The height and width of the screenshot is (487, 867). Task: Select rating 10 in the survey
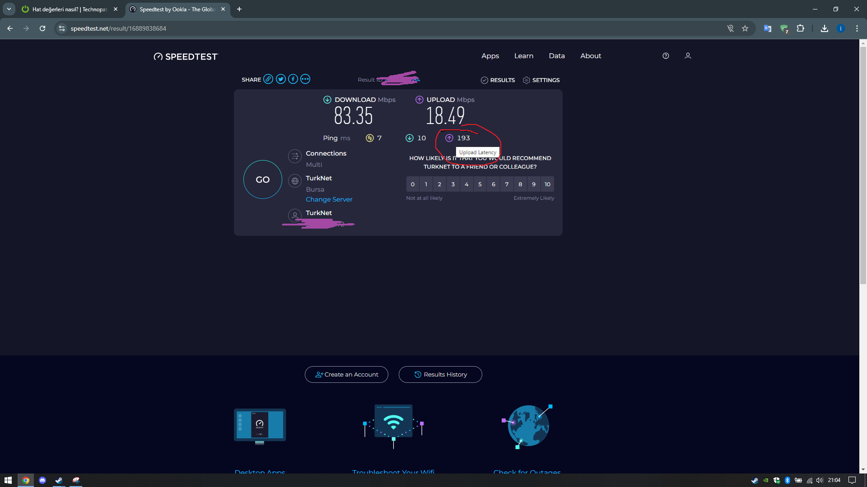click(x=547, y=184)
